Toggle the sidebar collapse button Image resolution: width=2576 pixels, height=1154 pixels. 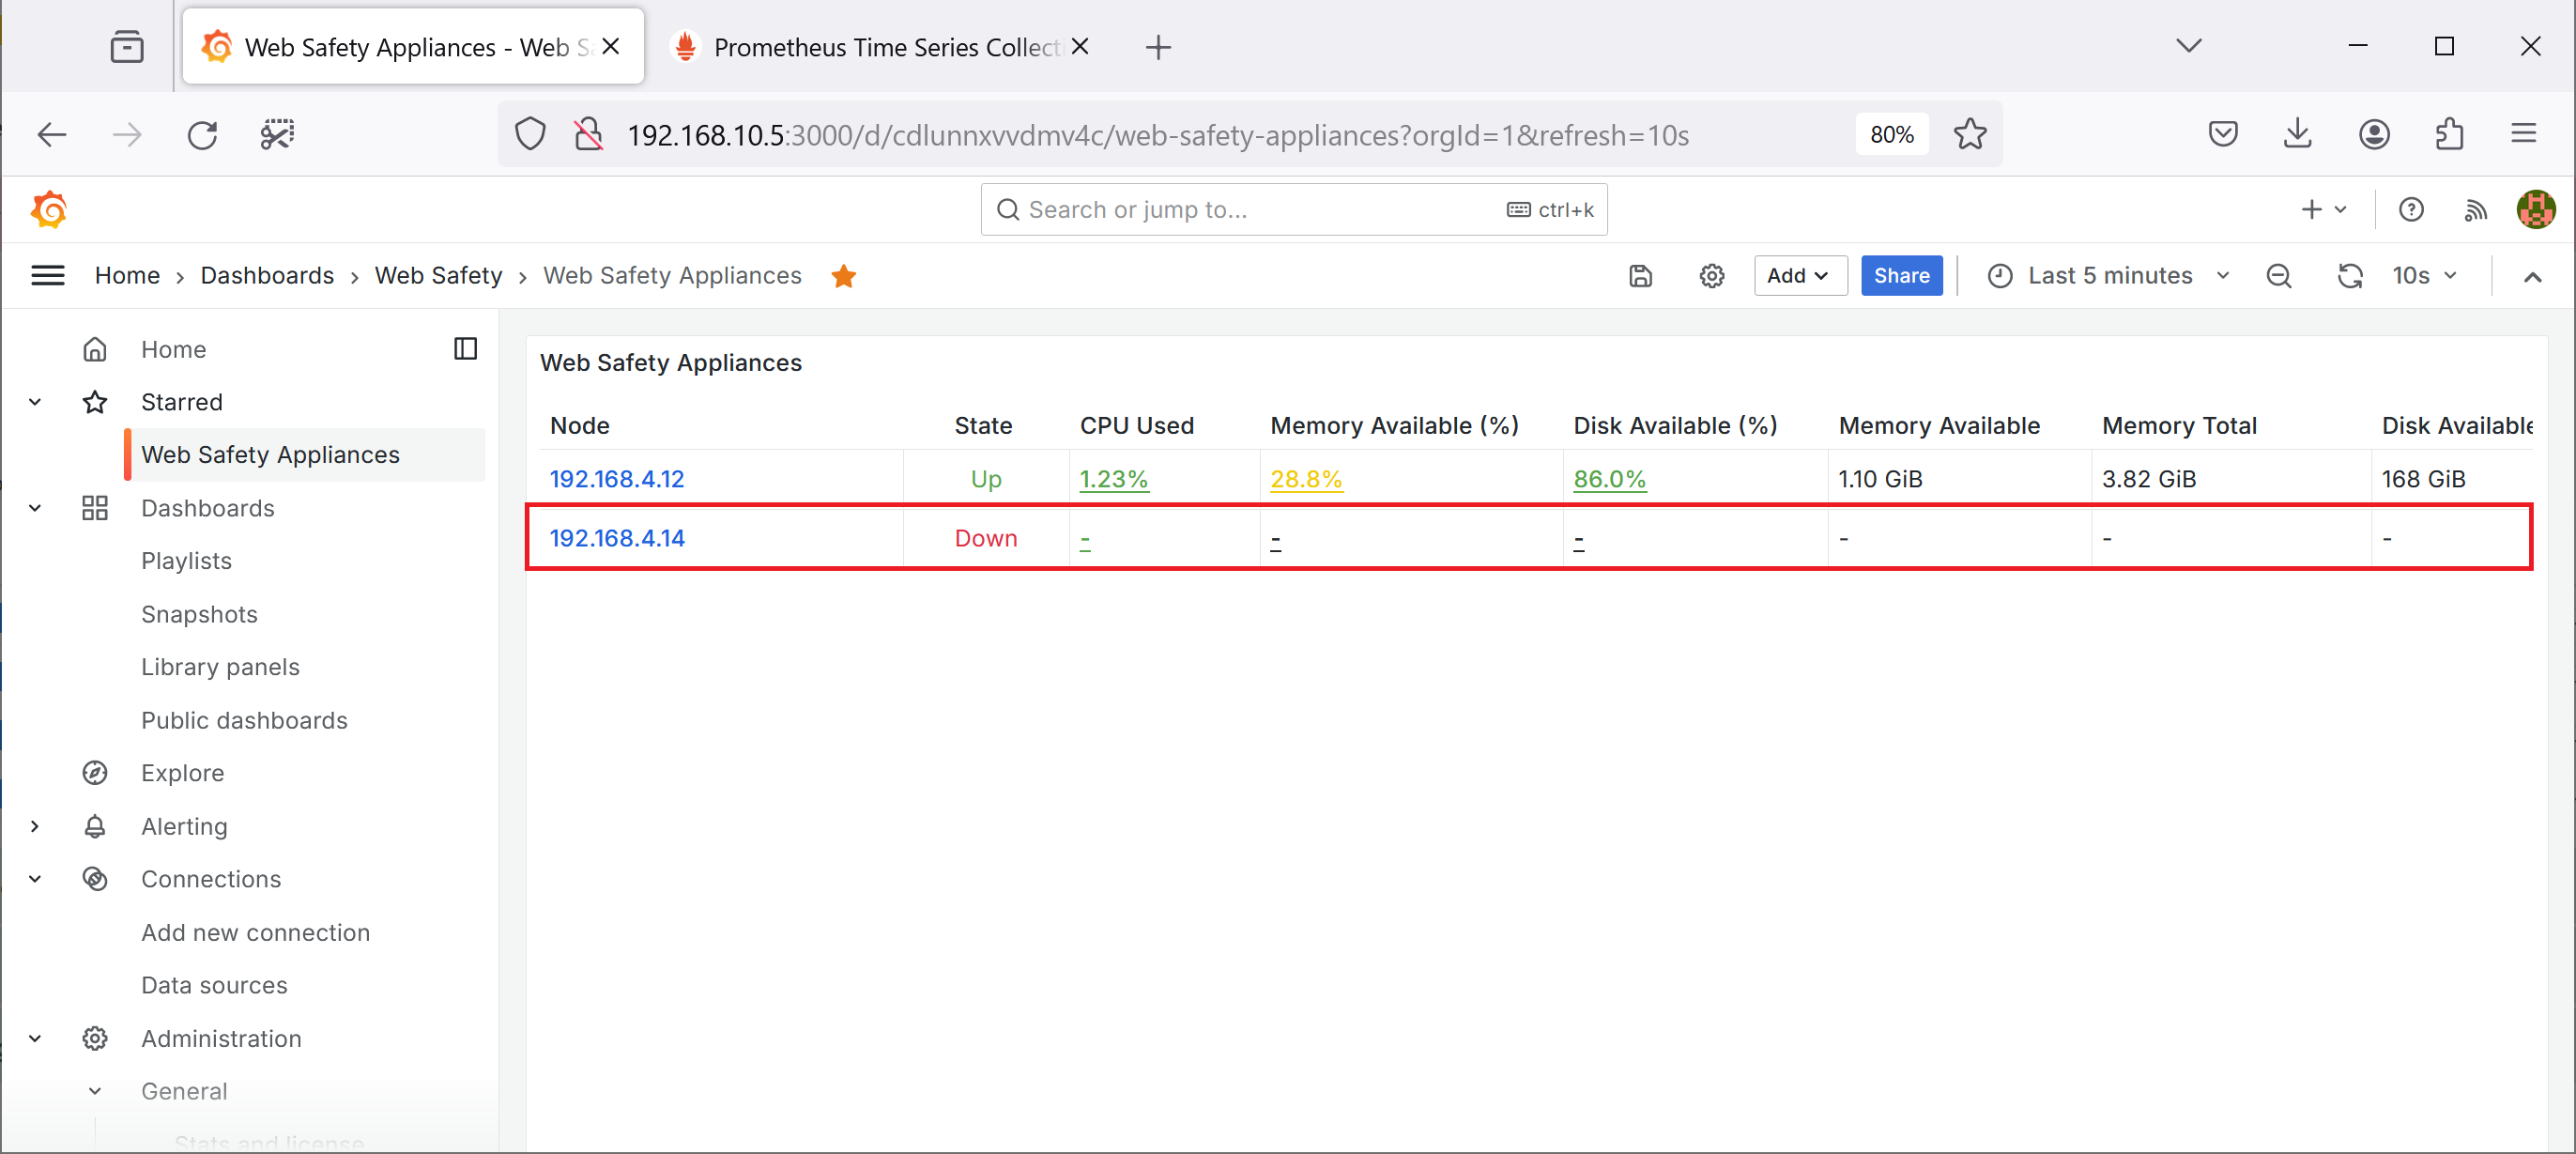pos(467,350)
